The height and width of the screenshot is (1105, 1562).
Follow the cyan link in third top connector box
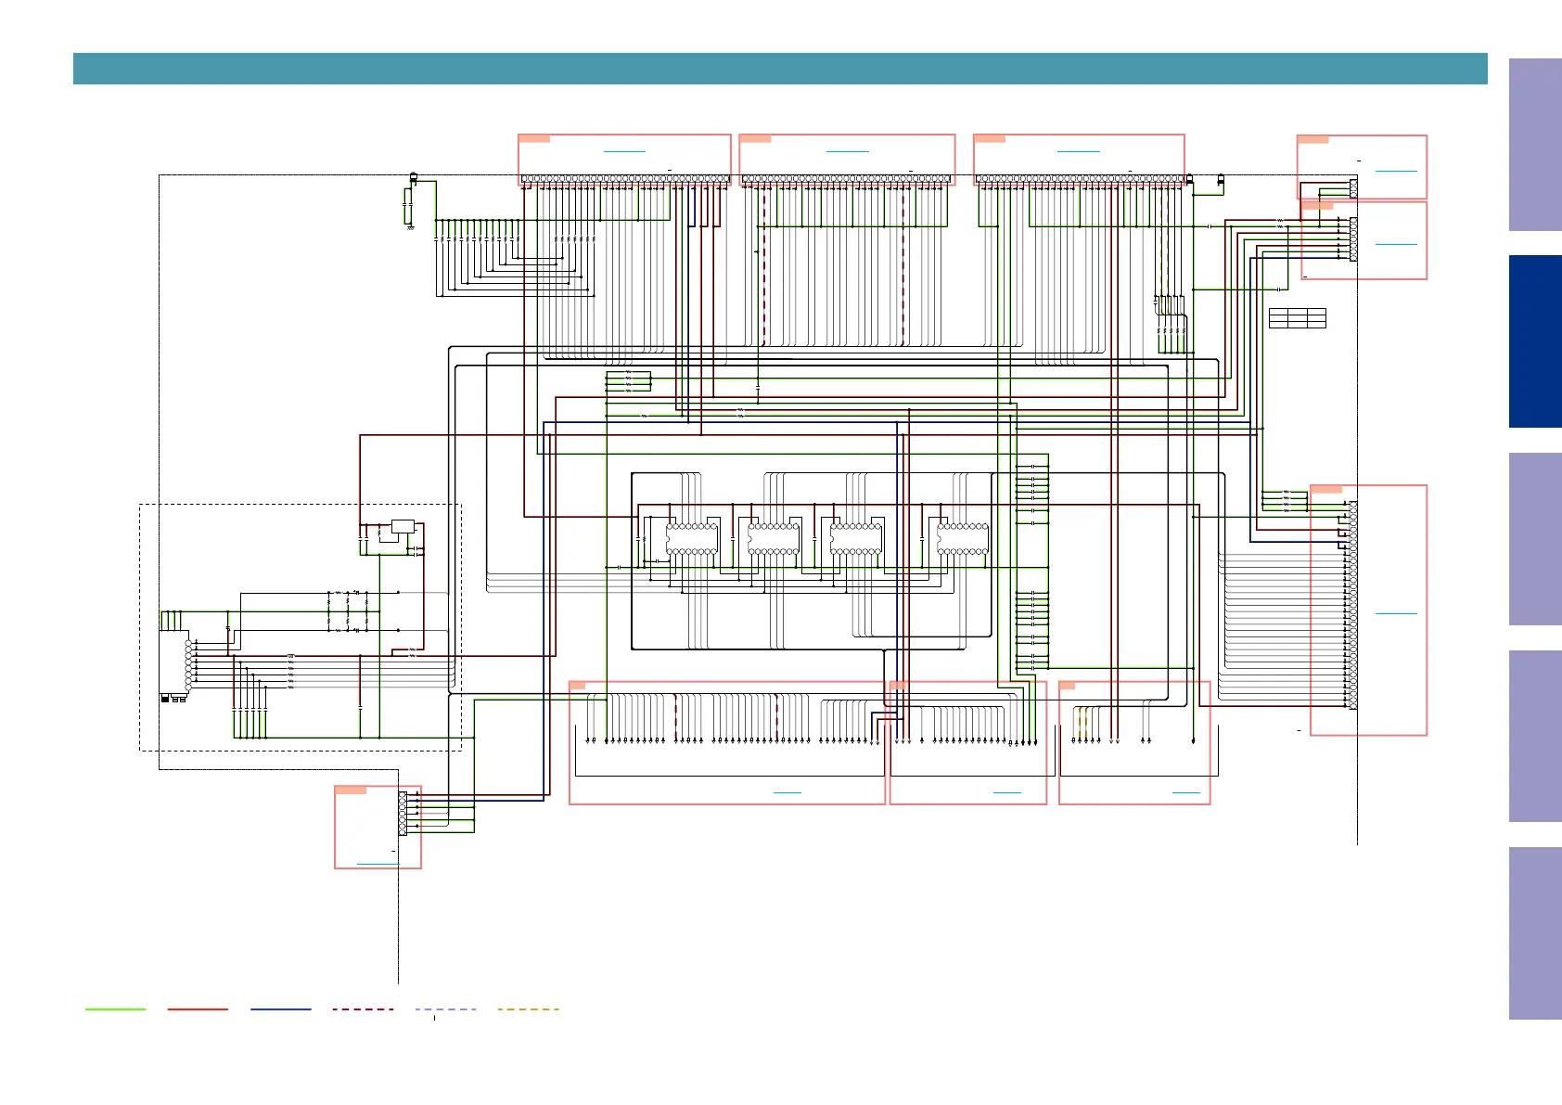(1079, 151)
